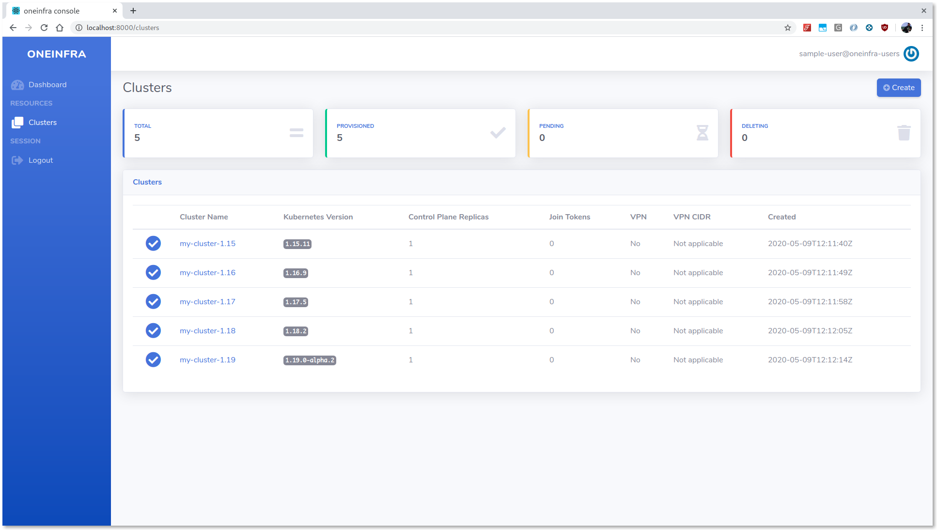Click the status checkmark icon for my-cluster-1.19

tap(153, 359)
